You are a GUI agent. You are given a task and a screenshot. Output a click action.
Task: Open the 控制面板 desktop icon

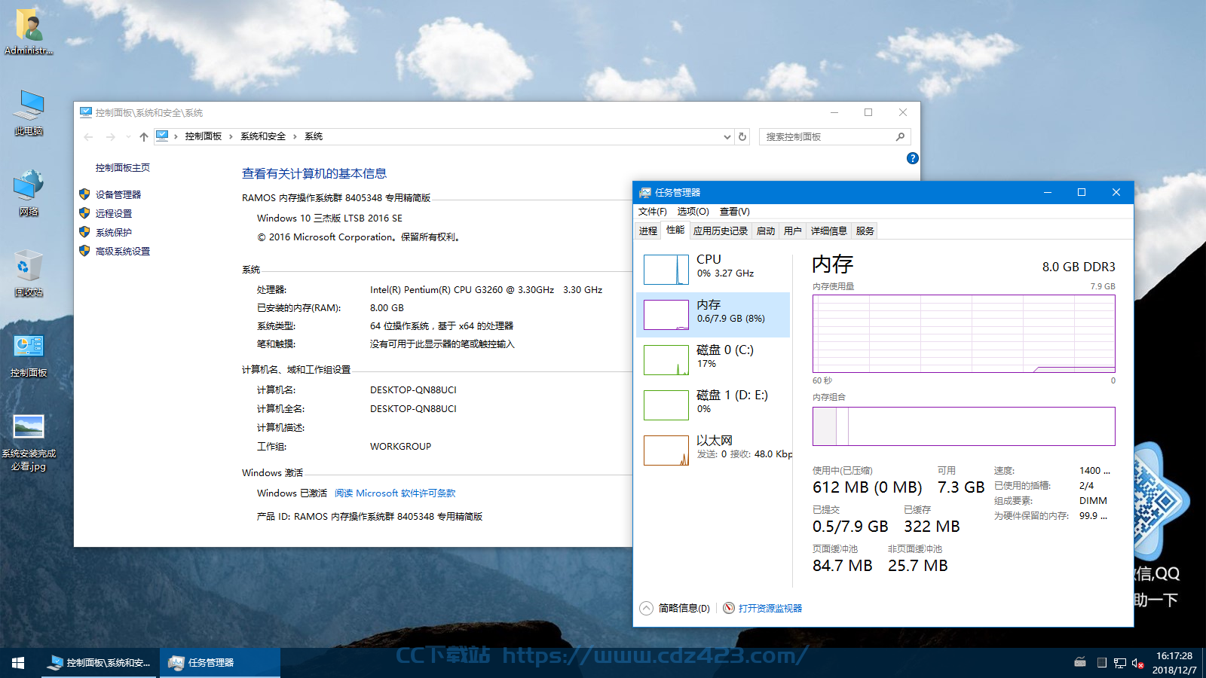point(29,356)
